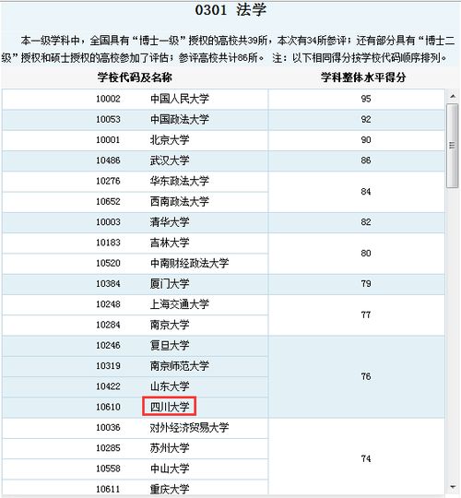
Task: Click school code 10001
Action: pyautogui.click(x=108, y=140)
